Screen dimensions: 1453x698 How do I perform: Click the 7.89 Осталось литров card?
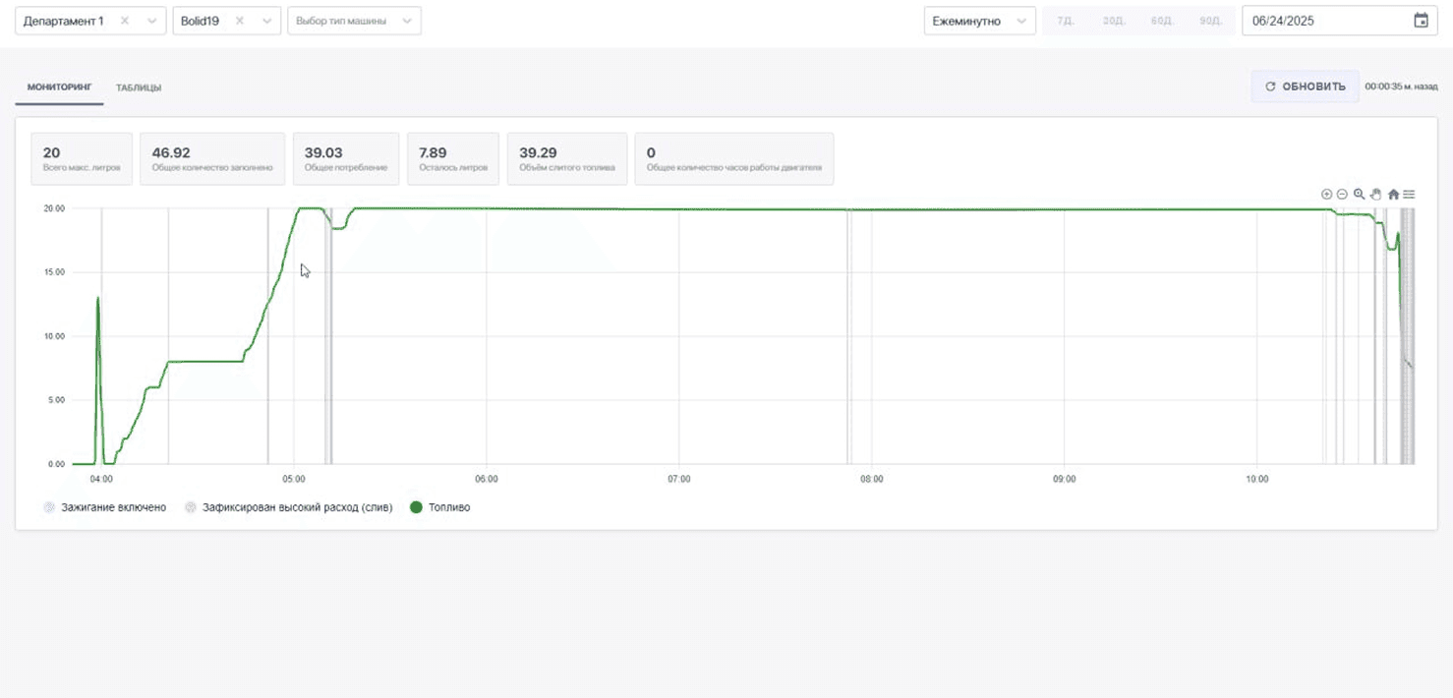pyautogui.click(x=453, y=159)
